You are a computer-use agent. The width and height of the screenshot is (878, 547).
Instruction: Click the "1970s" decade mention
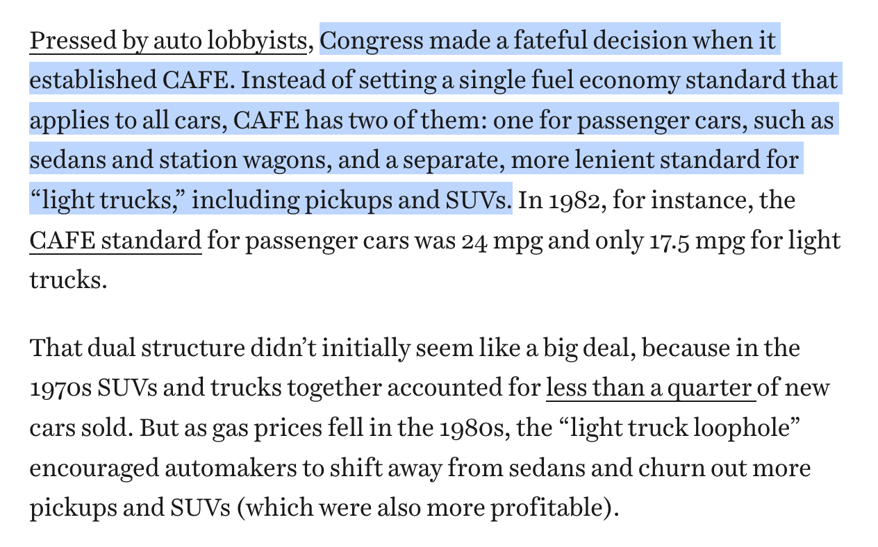pyautogui.click(x=59, y=389)
